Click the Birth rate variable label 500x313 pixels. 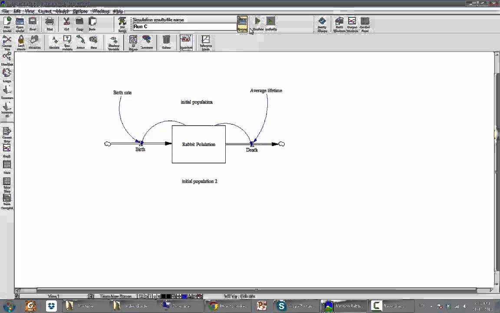(122, 92)
